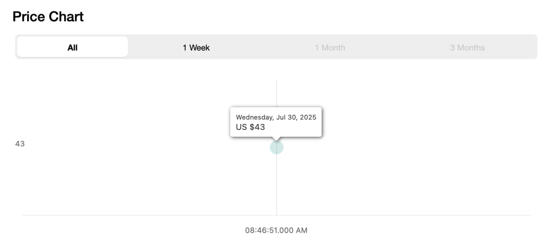Select the US $43 price text
543x246 pixels.
tap(250, 127)
